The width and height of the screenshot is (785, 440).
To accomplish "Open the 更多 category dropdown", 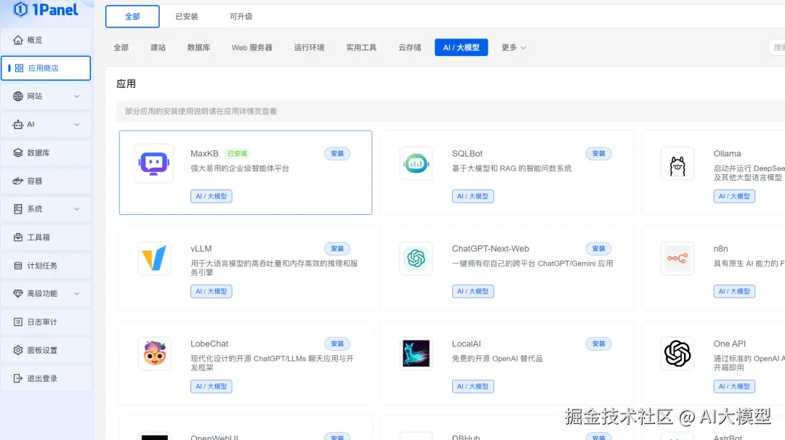I will (x=513, y=48).
